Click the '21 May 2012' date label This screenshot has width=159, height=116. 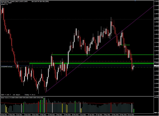(x=115, y=114)
